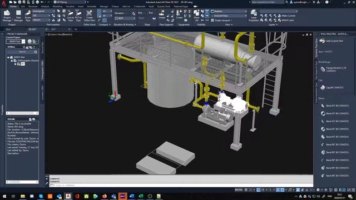
Task: Select the first Bend 45° BV palette item
Action: 335,106
